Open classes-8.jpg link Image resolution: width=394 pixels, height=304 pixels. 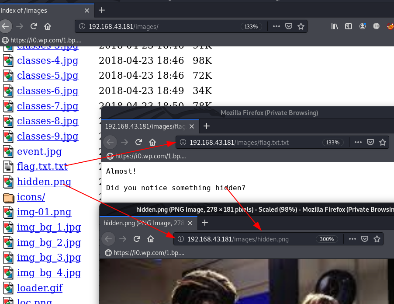point(48,121)
